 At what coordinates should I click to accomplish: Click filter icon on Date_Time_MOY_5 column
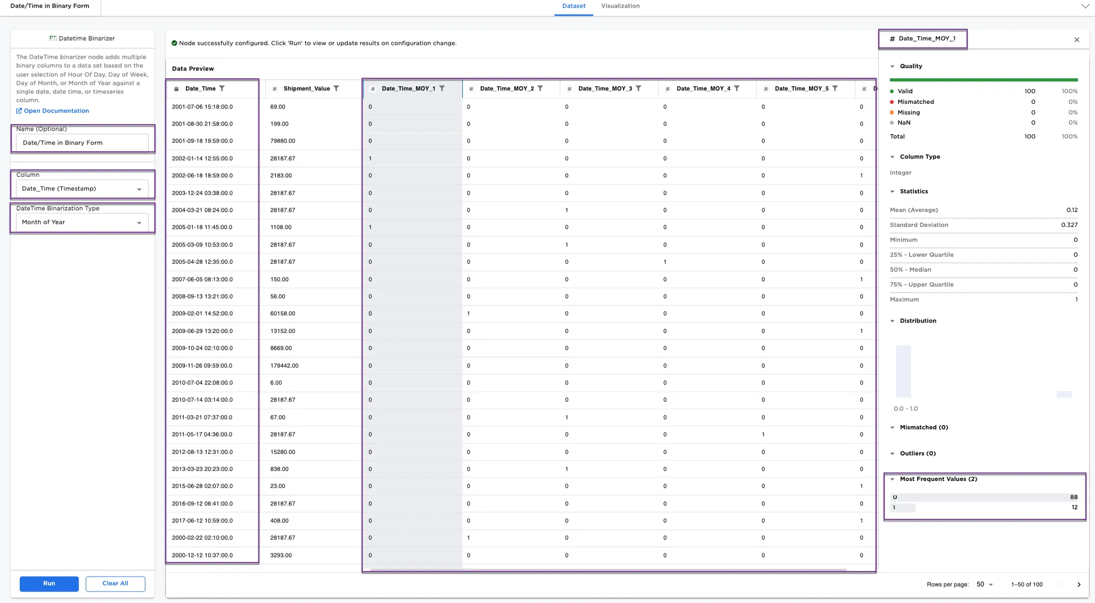pyautogui.click(x=835, y=88)
